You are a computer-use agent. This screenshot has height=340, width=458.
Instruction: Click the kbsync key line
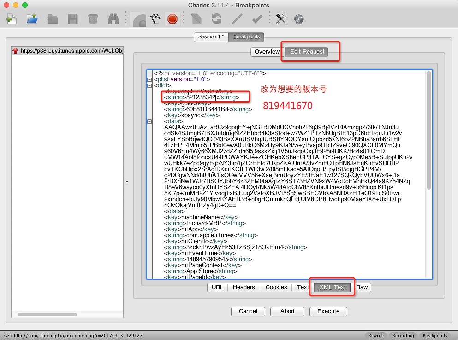(191, 115)
